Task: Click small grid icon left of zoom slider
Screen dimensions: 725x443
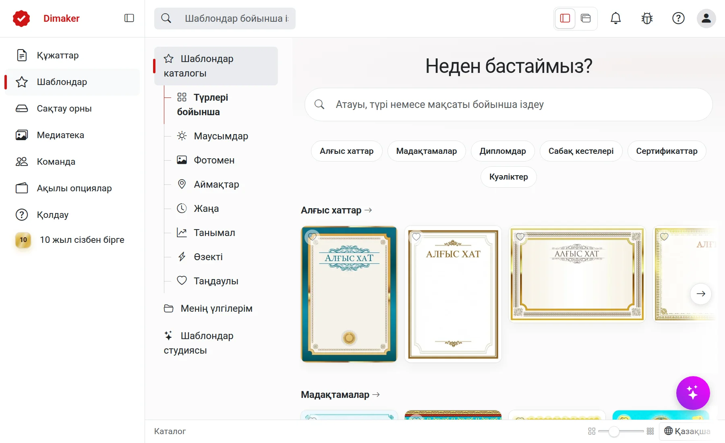Action: tap(592, 431)
